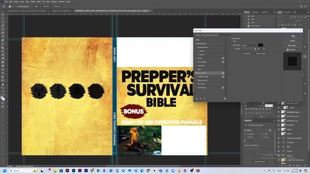Open the Windows Start menu
The width and height of the screenshot is (310, 174).
[x=4, y=171]
